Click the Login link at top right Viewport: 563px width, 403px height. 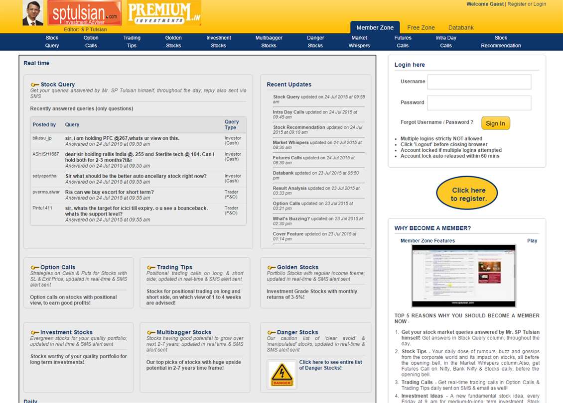[540, 4]
